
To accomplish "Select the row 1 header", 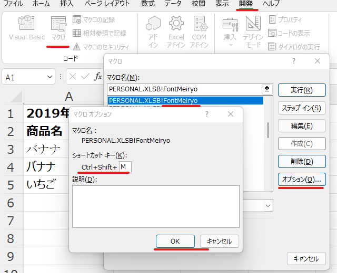I will click(11, 113).
